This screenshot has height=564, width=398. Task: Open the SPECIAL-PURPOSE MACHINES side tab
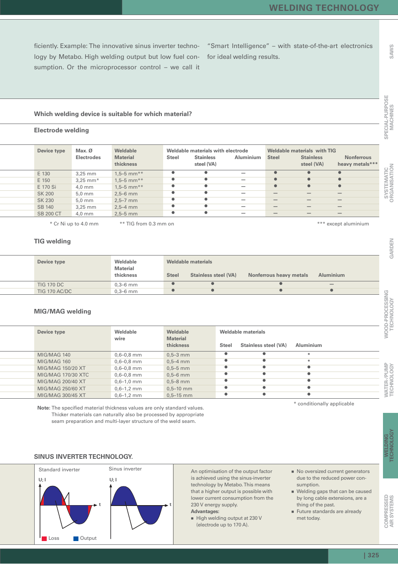(x=389, y=117)
